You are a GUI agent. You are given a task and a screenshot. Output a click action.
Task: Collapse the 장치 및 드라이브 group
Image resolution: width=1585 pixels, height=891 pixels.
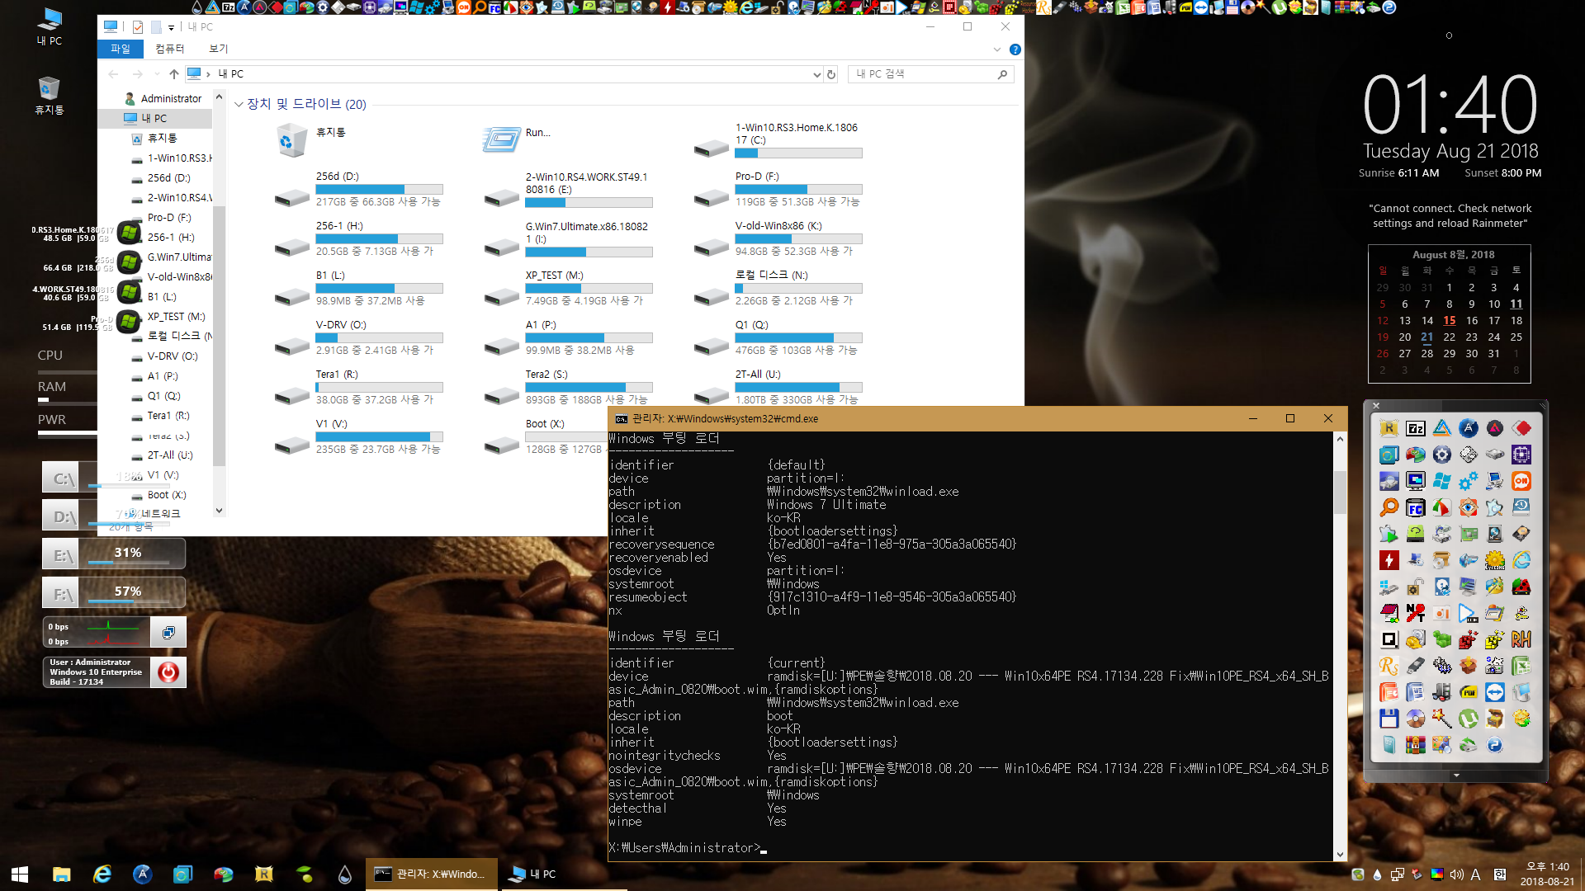pos(239,104)
